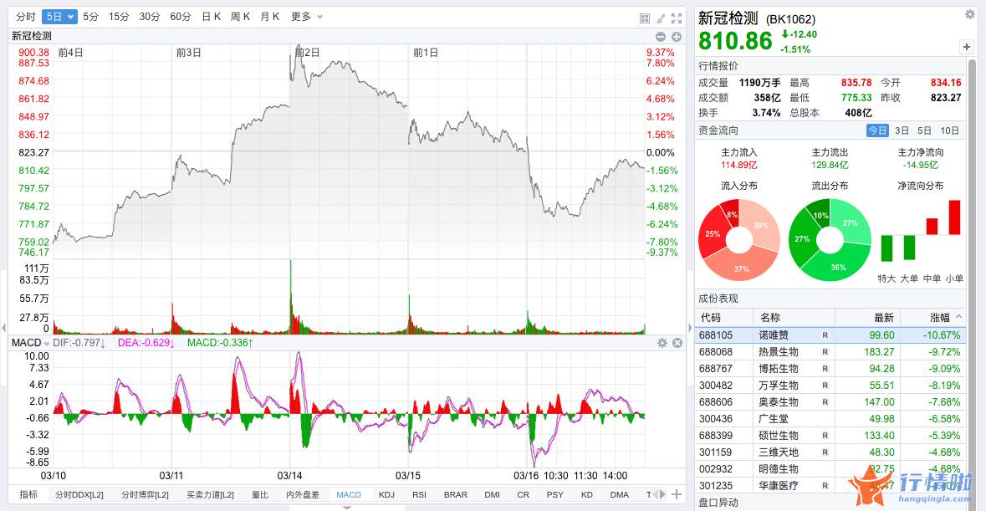This screenshot has height=511, width=986.
Task: Show fund flow for 10日
Action: click(x=949, y=130)
